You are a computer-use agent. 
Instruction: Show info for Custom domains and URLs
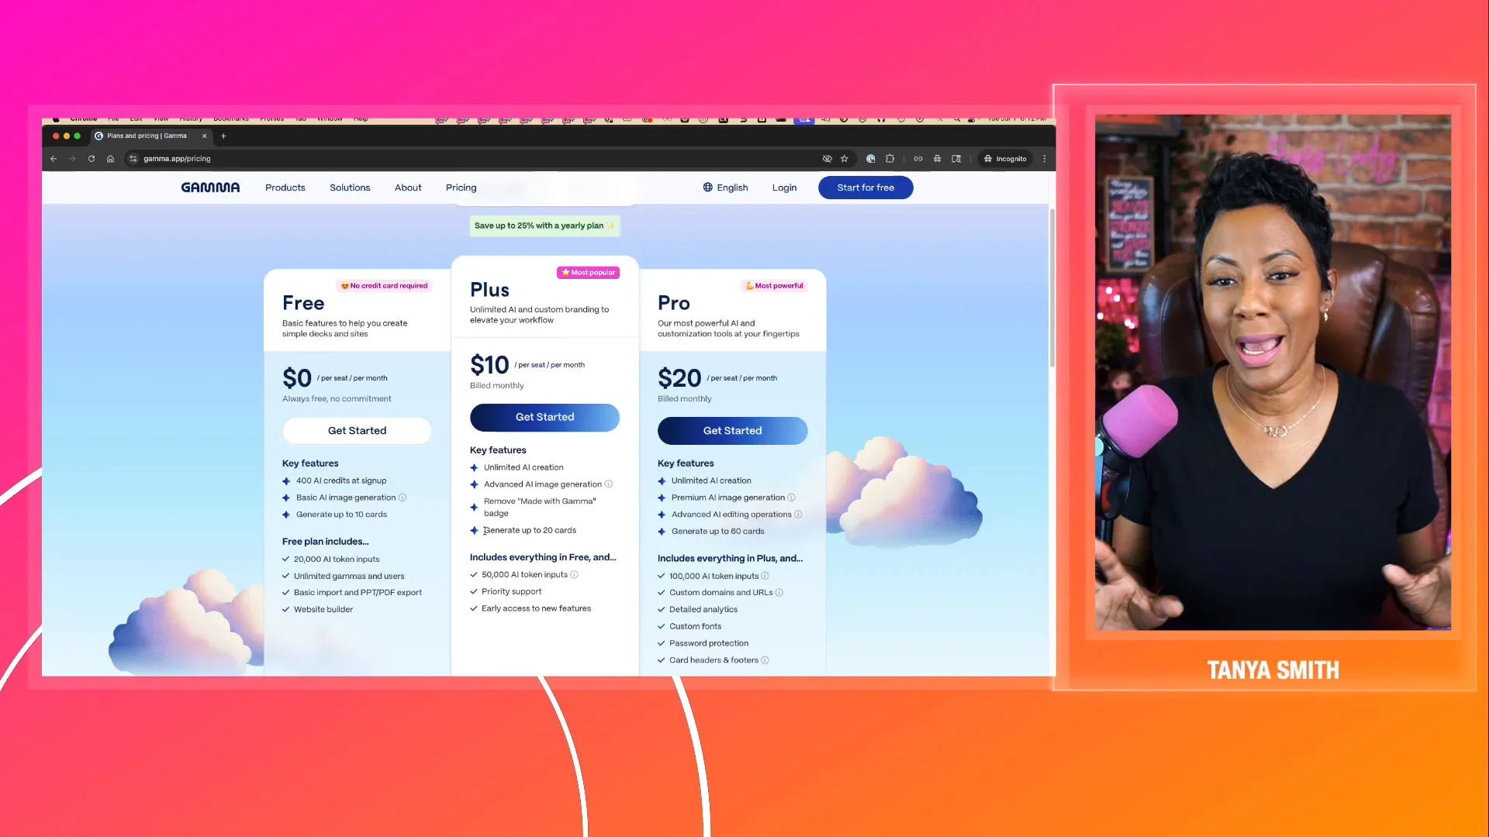pyautogui.click(x=779, y=593)
